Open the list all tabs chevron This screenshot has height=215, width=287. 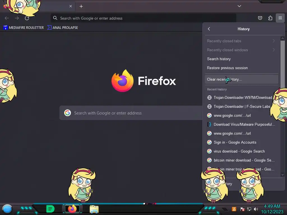(239, 6)
